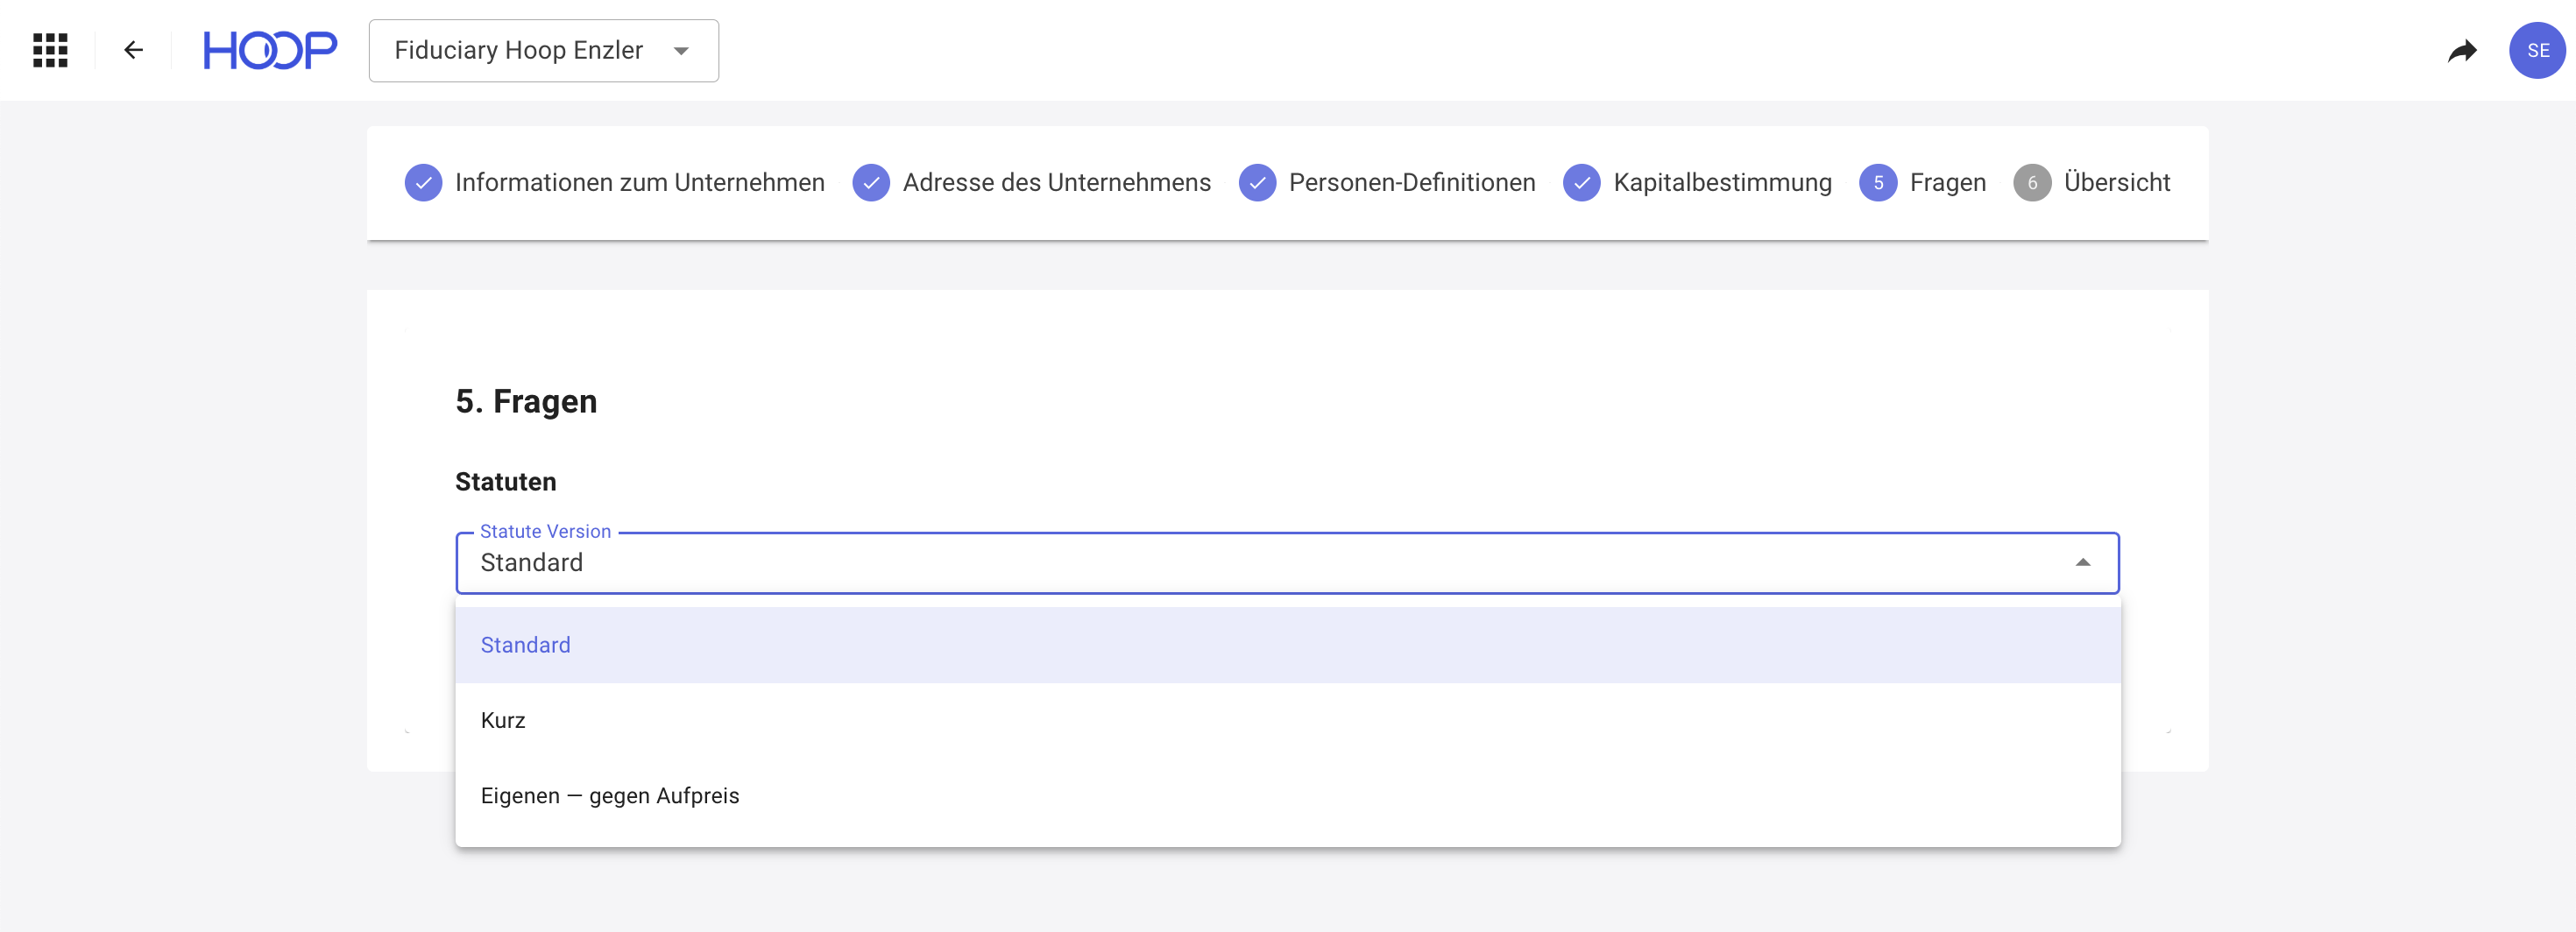This screenshot has height=932, width=2576.
Task: Click the step 6 number badge
Action: [2032, 183]
